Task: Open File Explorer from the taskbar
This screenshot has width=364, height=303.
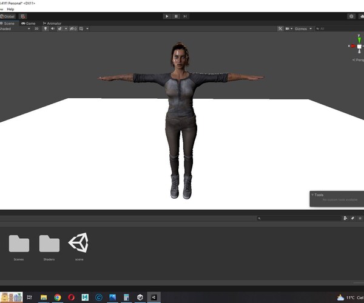Action: tap(44, 297)
